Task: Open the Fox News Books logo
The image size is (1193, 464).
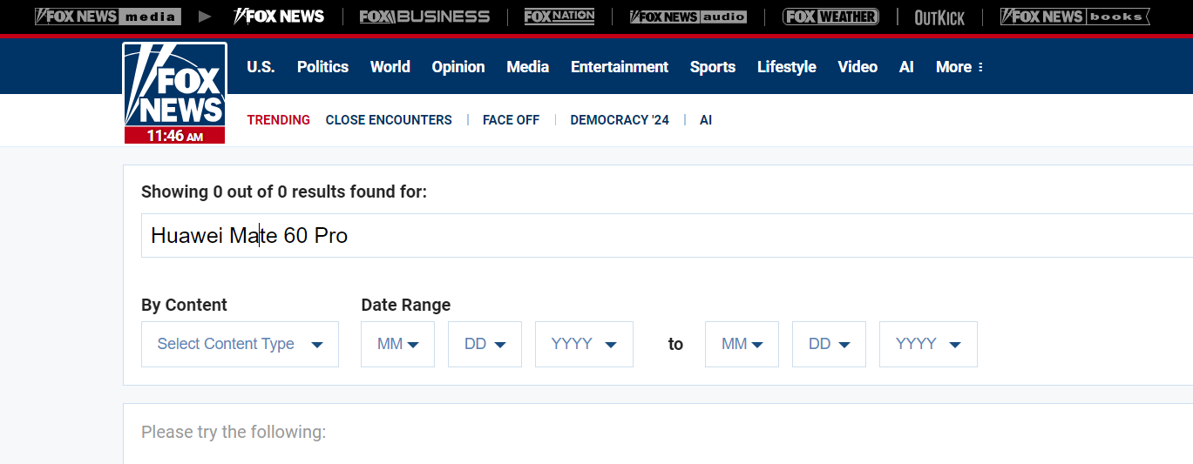Action: (x=1075, y=17)
